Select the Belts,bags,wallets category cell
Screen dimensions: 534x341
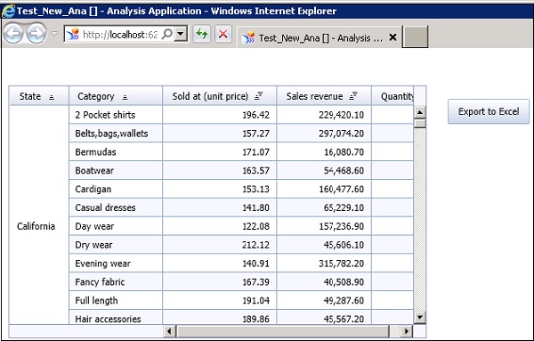click(116, 134)
